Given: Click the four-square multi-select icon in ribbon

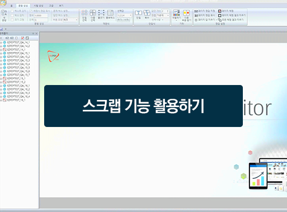Looking at the screenshot, I should point(93,13).
